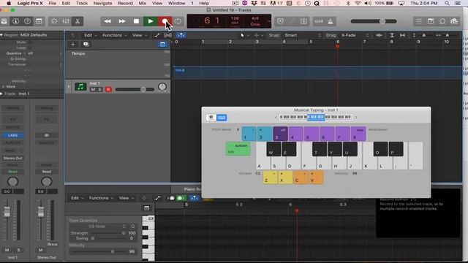Click the Rewind transport button
Viewport: 468px width, 263px height.
(x=107, y=21)
